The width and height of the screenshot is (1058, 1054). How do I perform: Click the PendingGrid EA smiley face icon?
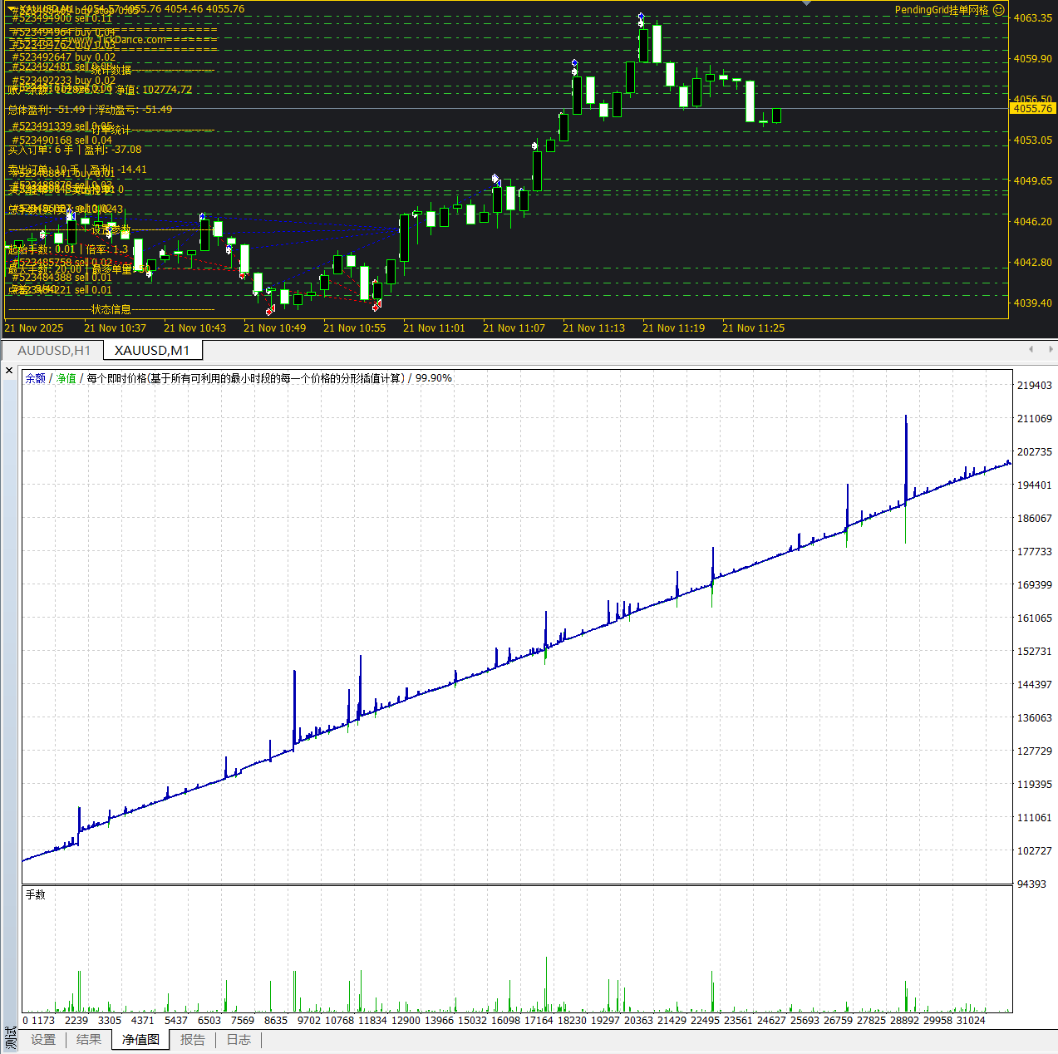[999, 10]
